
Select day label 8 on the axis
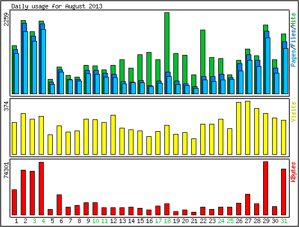[x=79, y=221]
